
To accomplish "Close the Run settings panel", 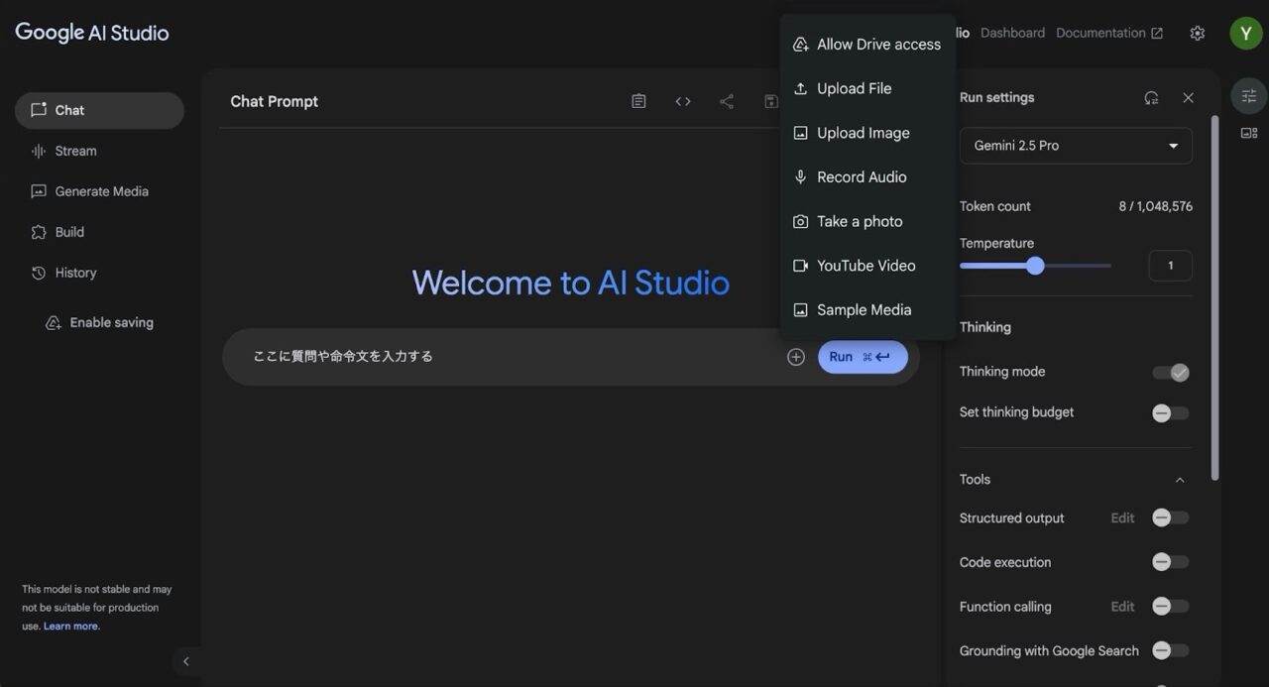I will tap(1188, 98).
